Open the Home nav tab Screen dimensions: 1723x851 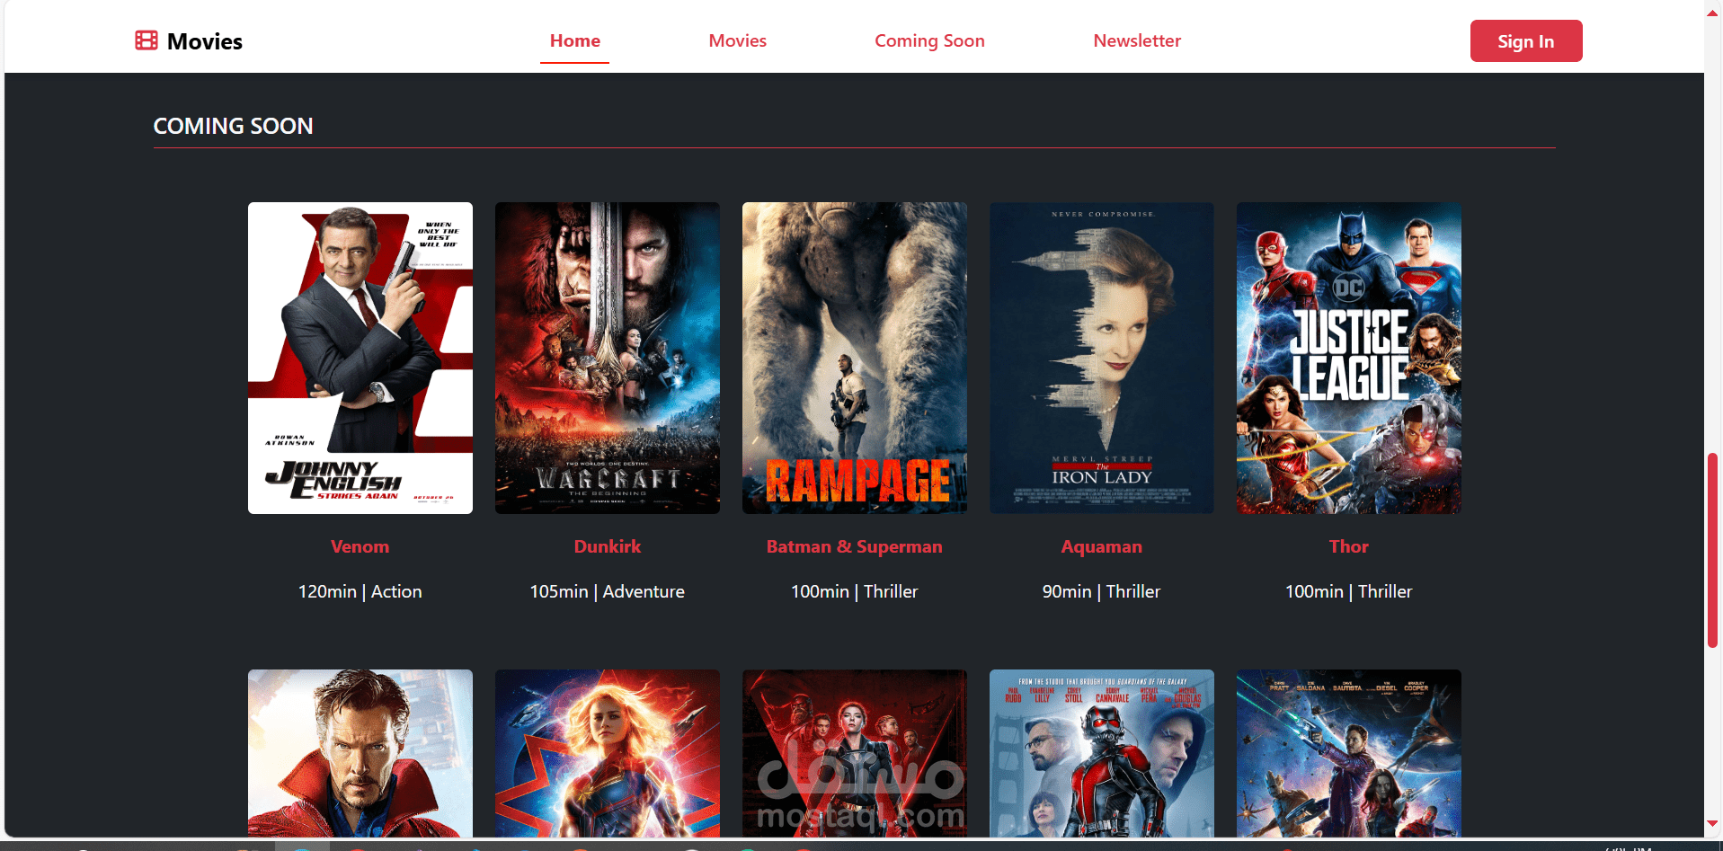click(575, 40)
